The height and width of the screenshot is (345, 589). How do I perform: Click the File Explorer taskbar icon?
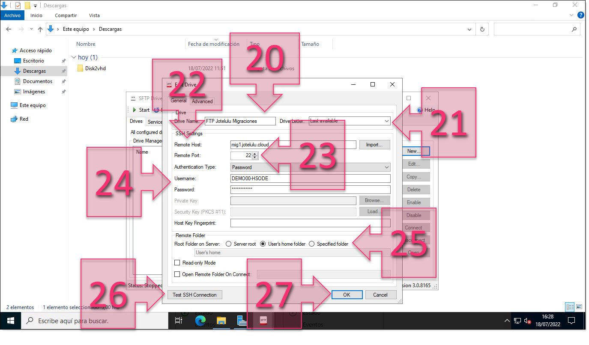[x=221, y=320]
